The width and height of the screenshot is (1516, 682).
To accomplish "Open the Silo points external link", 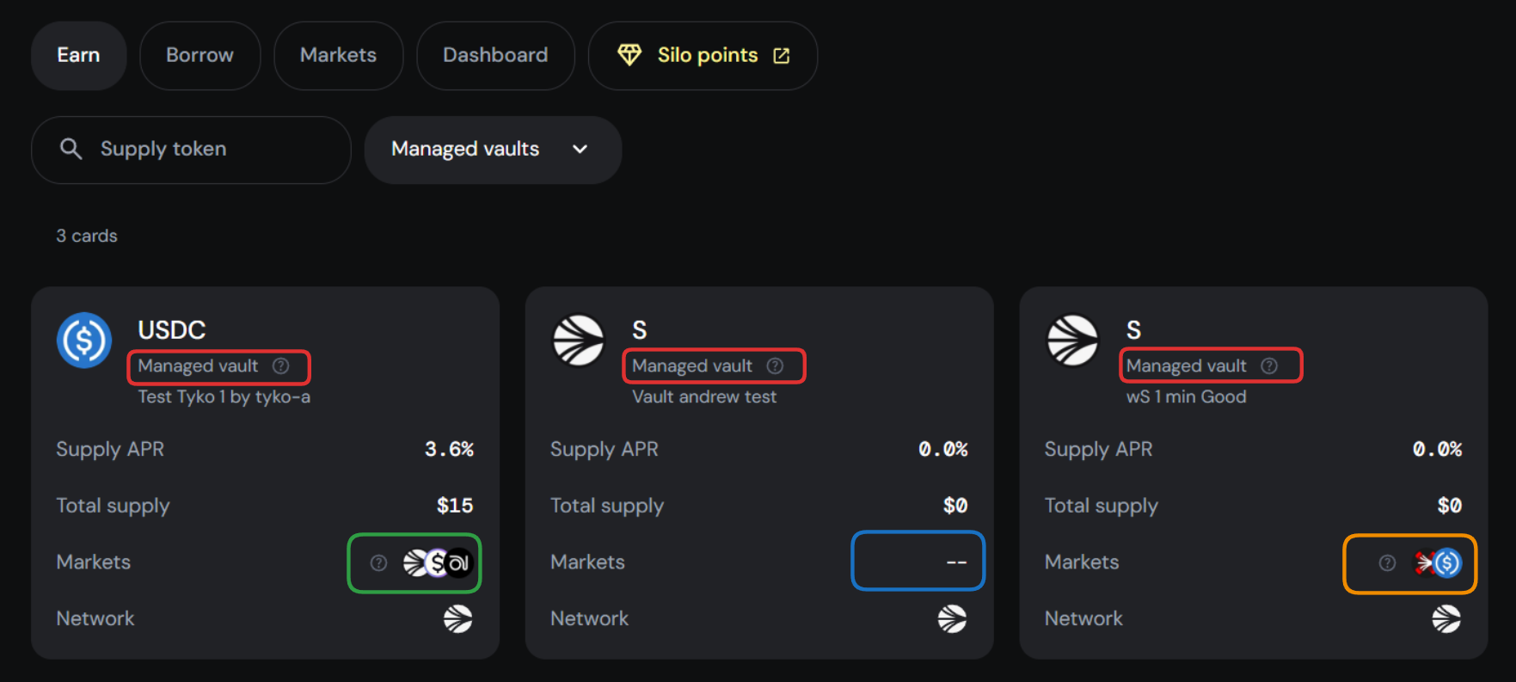I will click(x=703, y=56).
